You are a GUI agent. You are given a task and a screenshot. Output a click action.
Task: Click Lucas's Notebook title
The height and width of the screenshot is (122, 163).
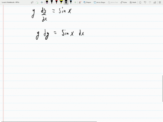(x=11, y=2)
